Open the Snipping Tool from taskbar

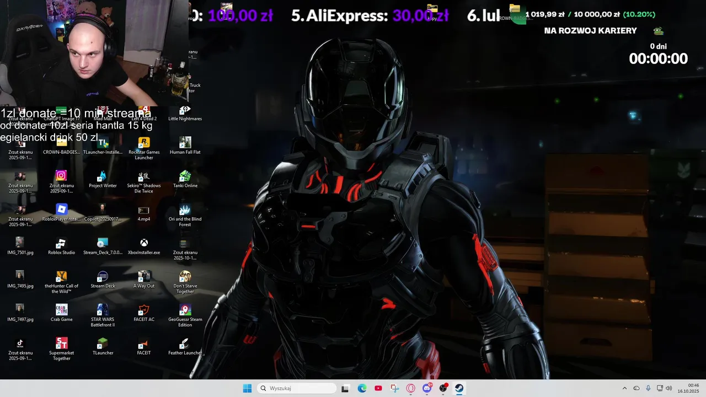click(394, 388)
